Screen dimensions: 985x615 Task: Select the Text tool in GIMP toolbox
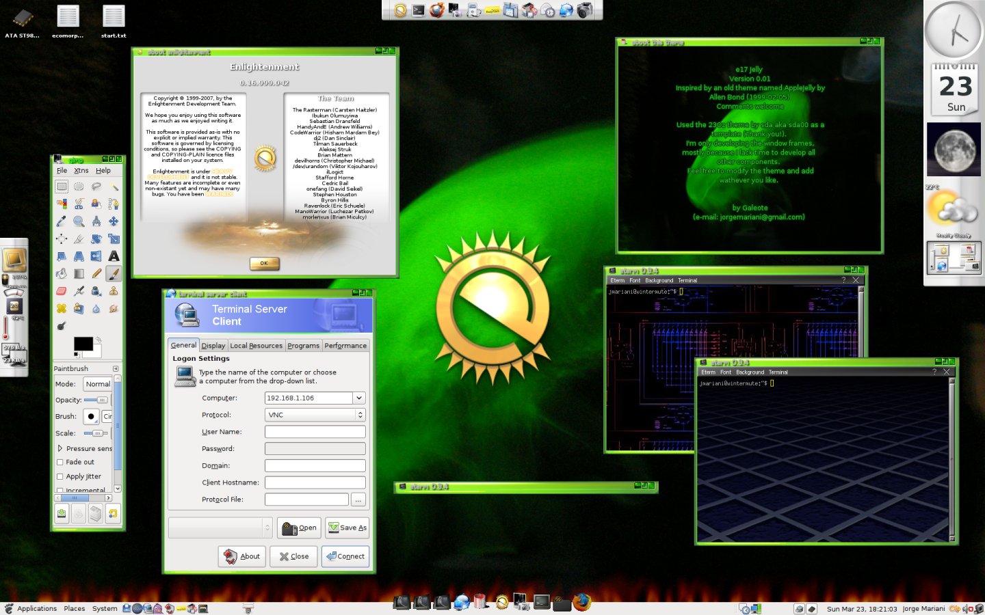tap(114, 256)
